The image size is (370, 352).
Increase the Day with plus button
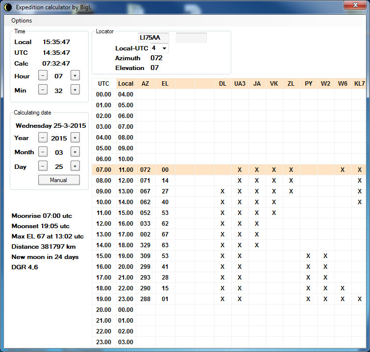point(75,166)
